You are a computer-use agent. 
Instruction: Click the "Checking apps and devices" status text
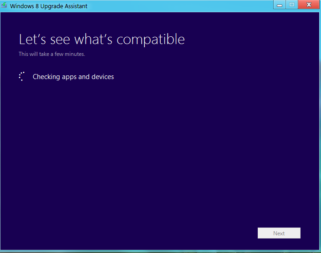(73, 77)
